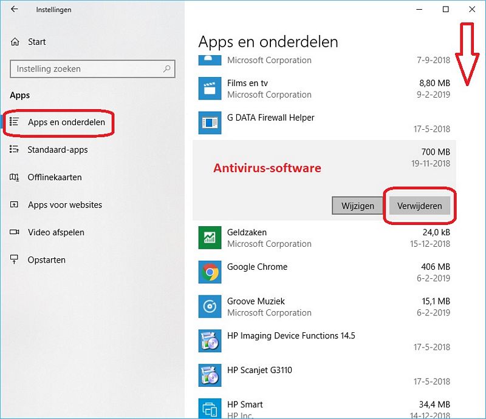
Task: Click the date 19-11-2018
Action: pyautogui.click(x=431, y=163)
